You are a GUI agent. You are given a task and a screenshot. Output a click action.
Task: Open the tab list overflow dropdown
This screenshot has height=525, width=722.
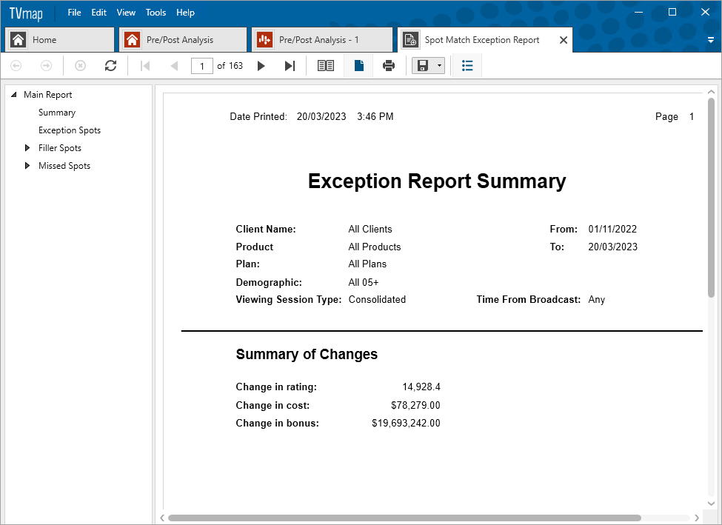click(x=710, y=41)
